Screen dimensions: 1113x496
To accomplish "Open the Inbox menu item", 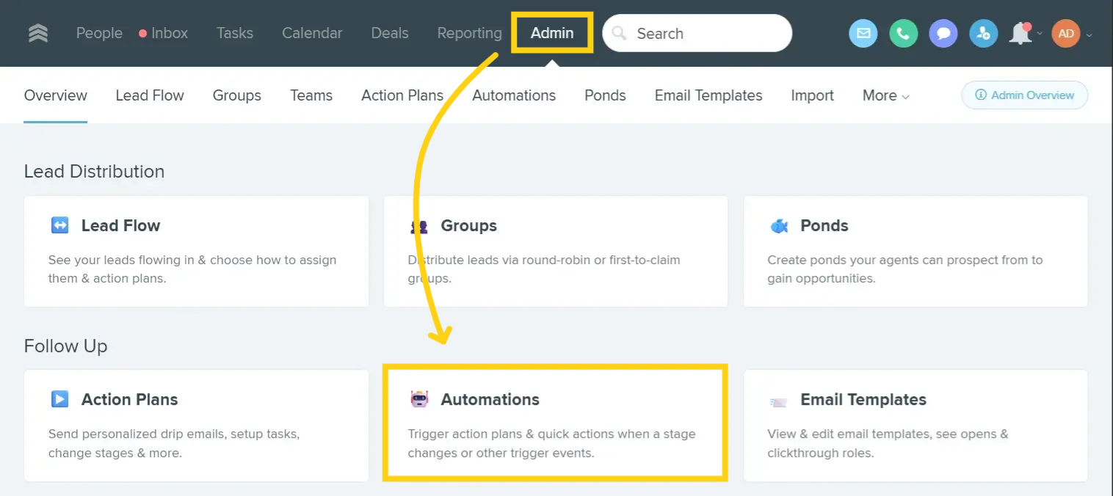I will point(169,33).
